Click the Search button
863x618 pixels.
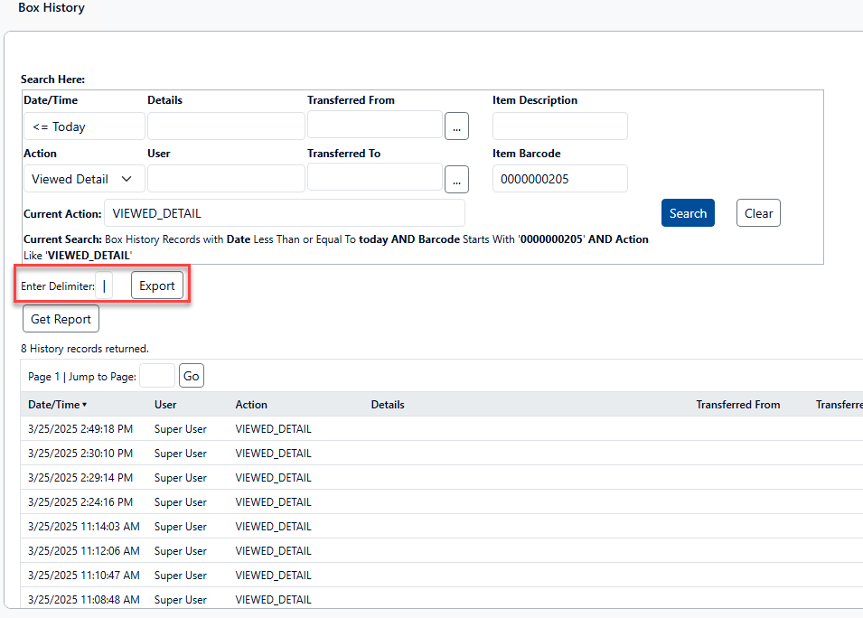(x=688, y=213)
